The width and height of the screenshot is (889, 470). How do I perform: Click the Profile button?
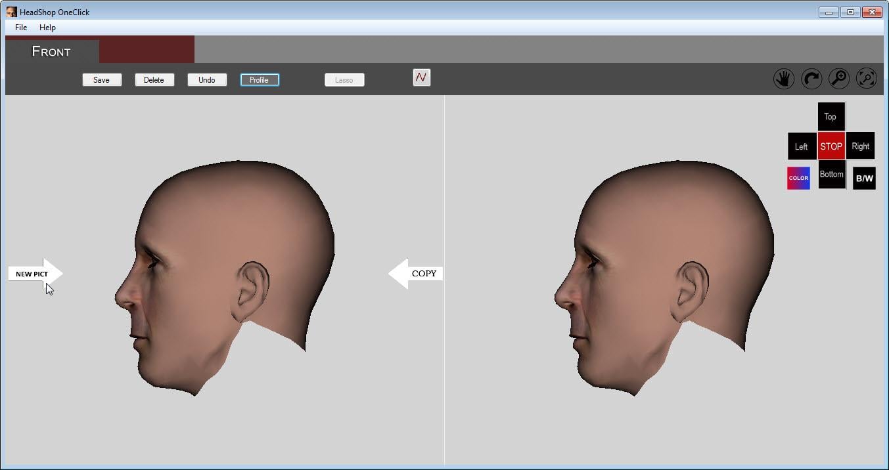point(260,79)
